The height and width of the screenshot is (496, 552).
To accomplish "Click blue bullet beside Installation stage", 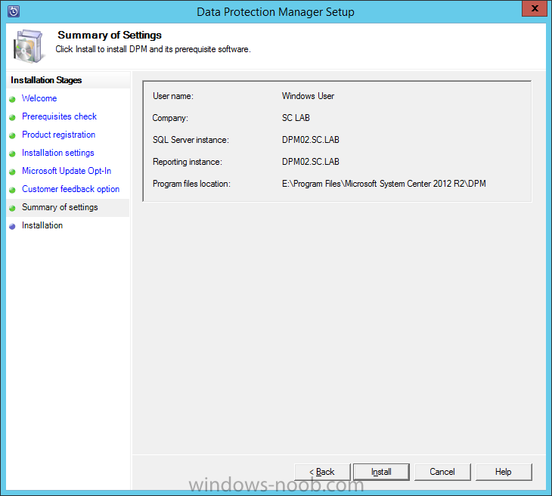I will [x=12, y=226].
